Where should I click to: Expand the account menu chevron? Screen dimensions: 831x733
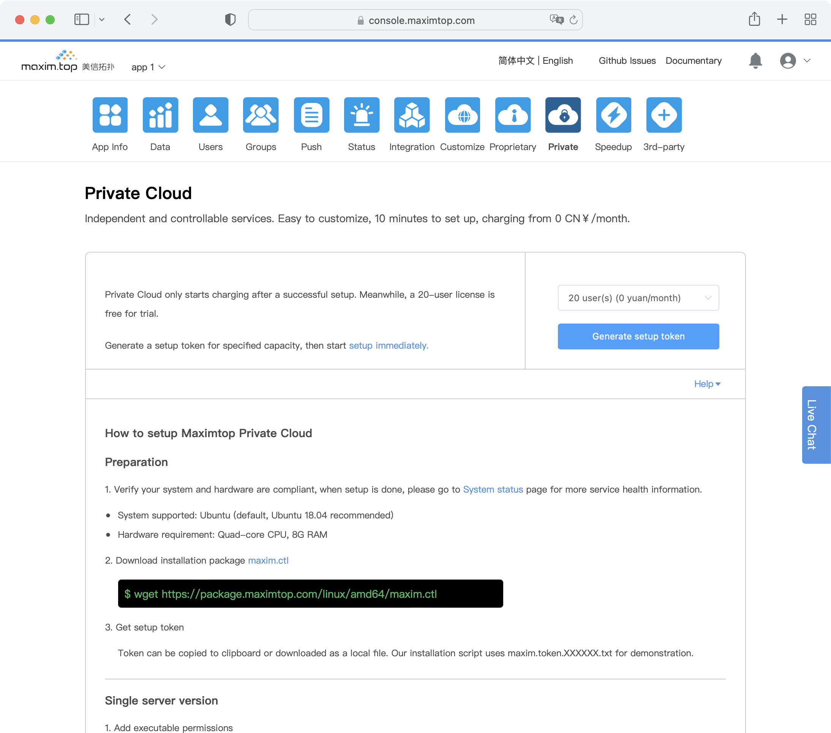pos(807,60)
